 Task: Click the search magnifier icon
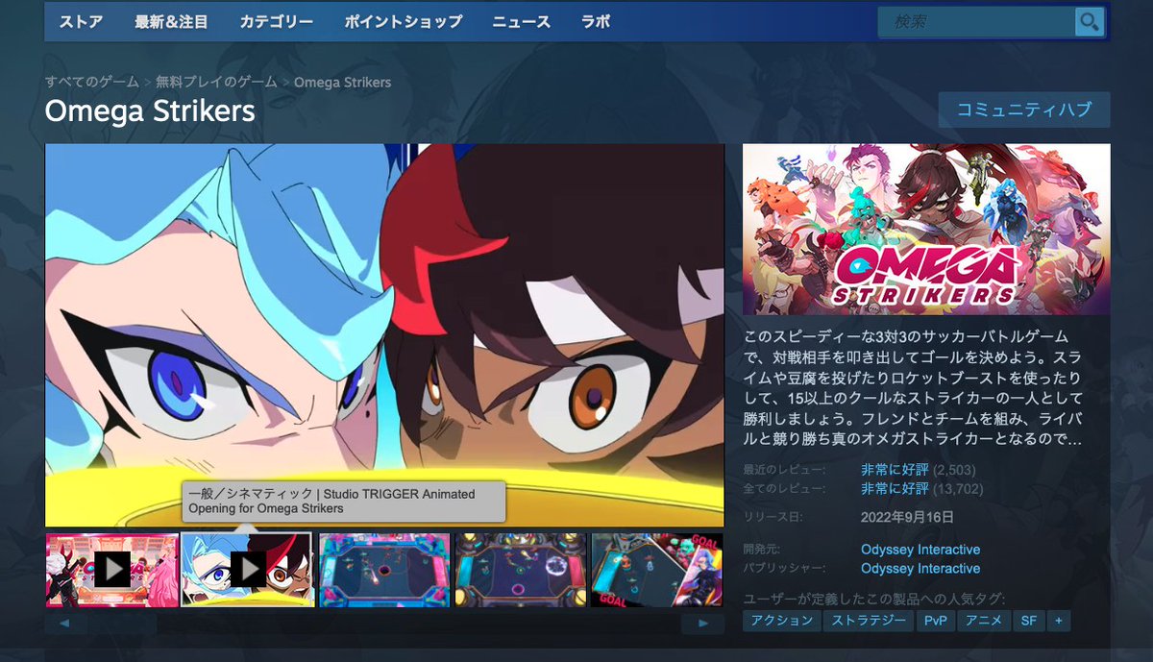tap(1089, 21)
